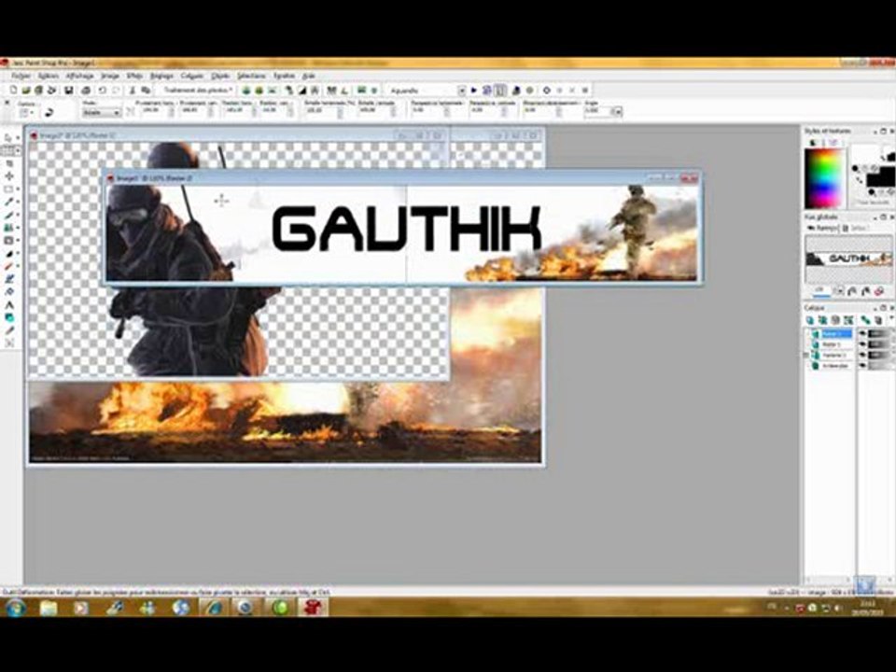The width and height of the screenshot is (896, 672).
Task: Switch to the Infos tab in overview panel
Action: click(856, 228)
